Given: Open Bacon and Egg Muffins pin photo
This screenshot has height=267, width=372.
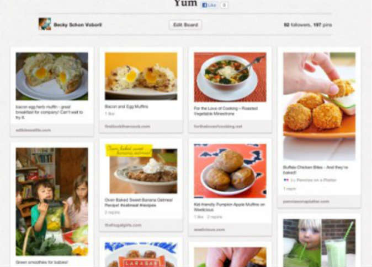Looking at the screenshot, I should [141, 76].
